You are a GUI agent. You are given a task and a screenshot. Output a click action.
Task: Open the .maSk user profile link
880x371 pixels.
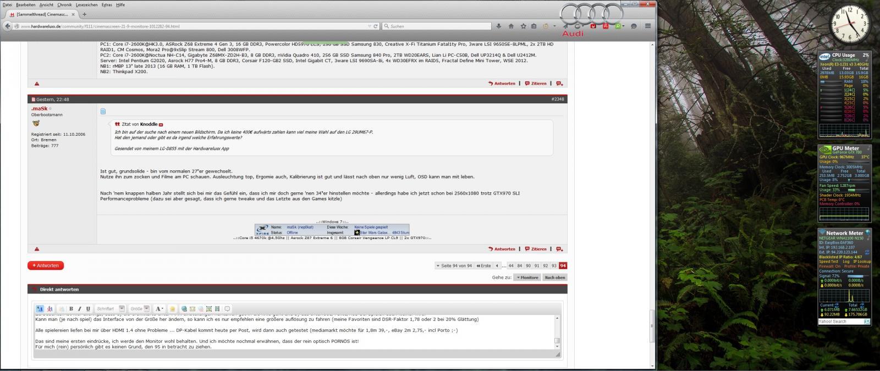point(39,109)
